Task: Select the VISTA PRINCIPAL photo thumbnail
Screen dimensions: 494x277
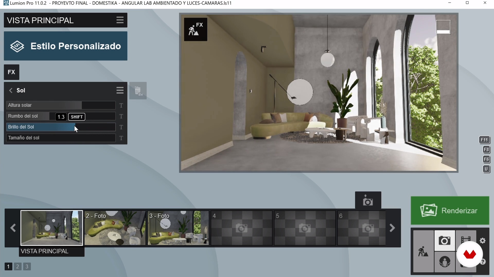Action: pos(52,228)
